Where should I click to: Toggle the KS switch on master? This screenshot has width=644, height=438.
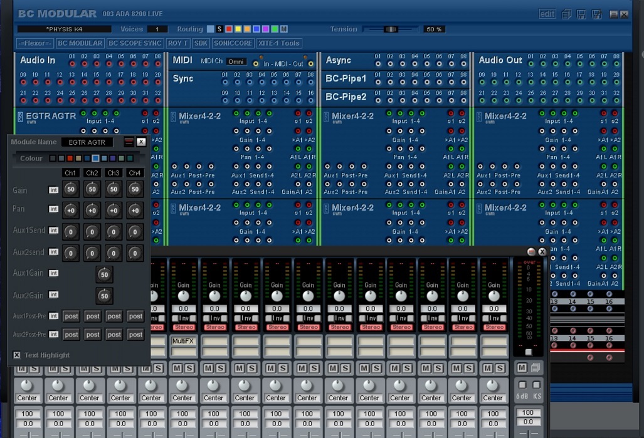[x=536, y=385]
